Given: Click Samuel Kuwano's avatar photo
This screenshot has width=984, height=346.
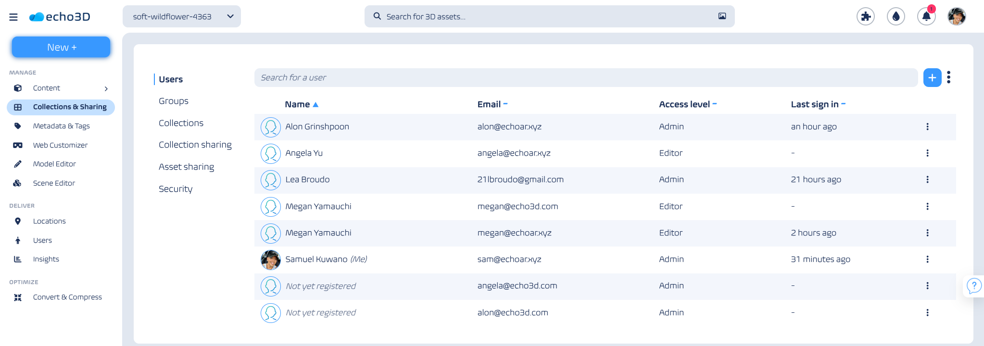Looking at the screenshot, I should click(x=271, y=259).
